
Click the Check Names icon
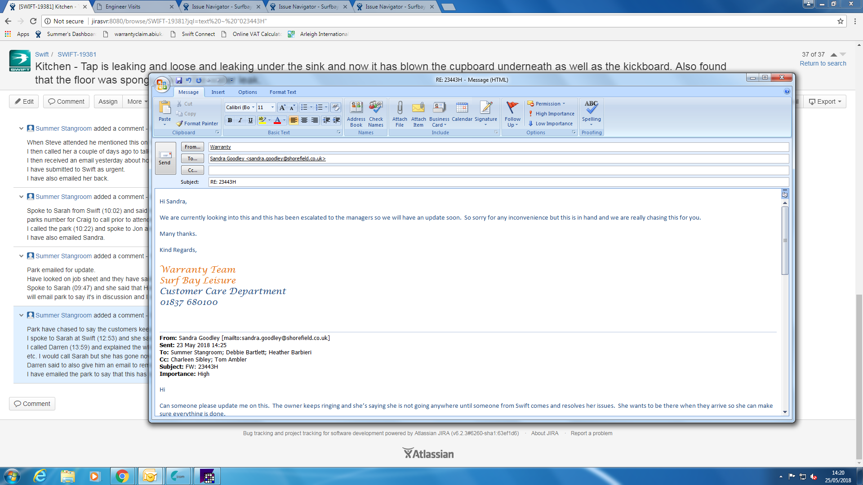(x=376, y=108)
